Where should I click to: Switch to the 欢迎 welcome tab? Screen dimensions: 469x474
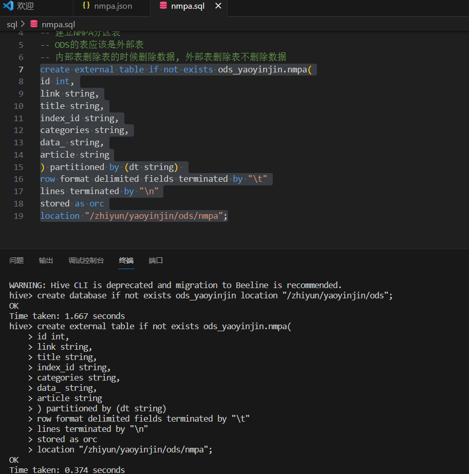click(x=26, y=6)
